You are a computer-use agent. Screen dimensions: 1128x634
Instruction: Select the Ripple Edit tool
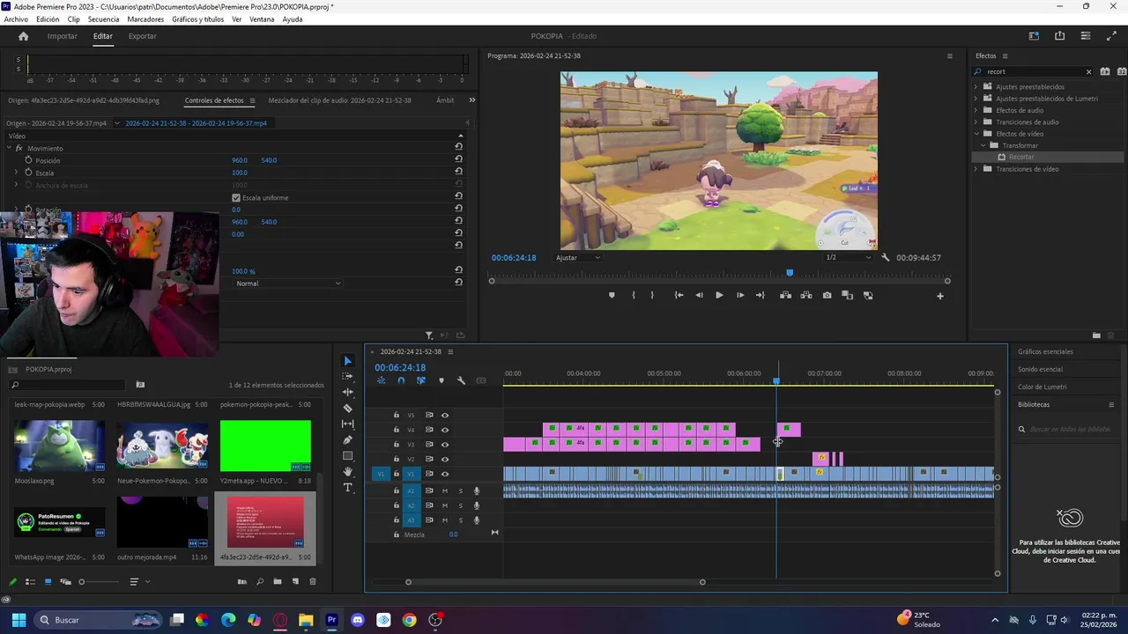pos(347,392)
